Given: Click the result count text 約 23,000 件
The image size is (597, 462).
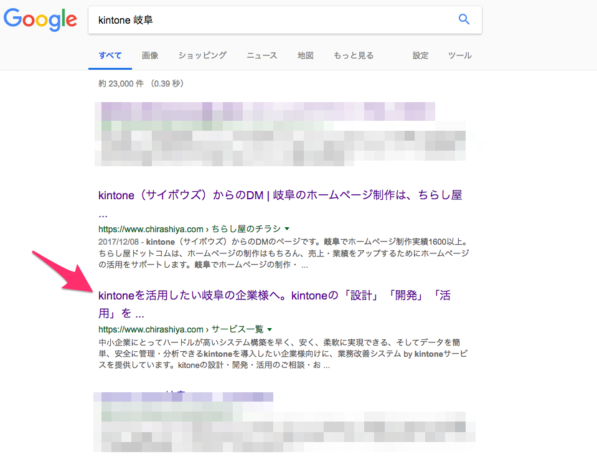Looking at the screenshot, I should coord(121,83).
